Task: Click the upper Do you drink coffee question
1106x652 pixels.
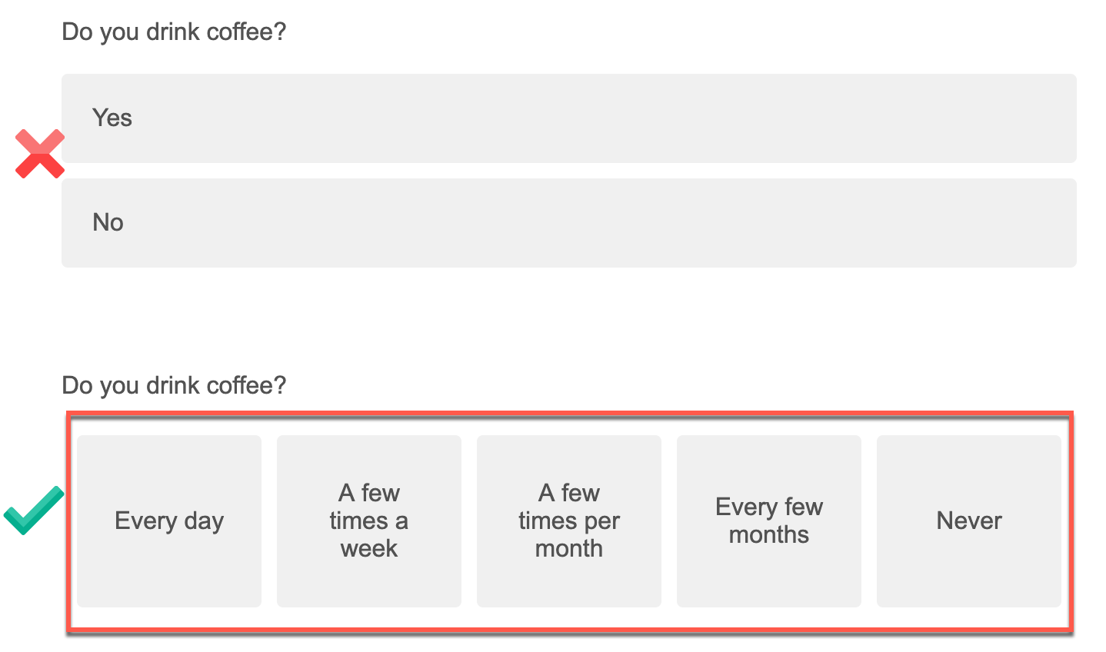Action: [x=174, y=32]
